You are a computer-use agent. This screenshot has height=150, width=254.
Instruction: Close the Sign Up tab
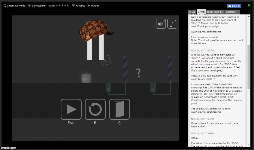tap(238, 12)
